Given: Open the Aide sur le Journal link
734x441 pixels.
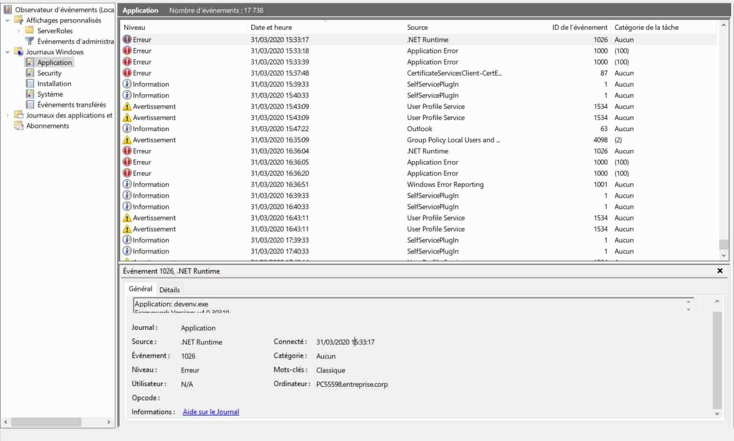Looking at the screenshot, I should pos(211,412).
